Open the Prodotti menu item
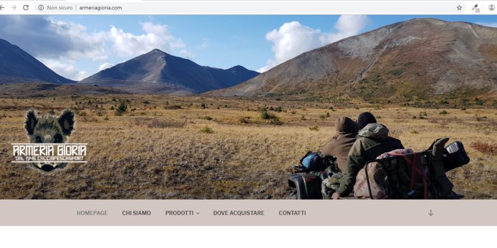This screenshot has height=248, width=497. point(180,213)
